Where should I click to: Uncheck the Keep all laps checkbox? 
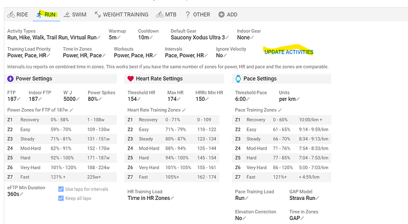click(x=61, y=198)
